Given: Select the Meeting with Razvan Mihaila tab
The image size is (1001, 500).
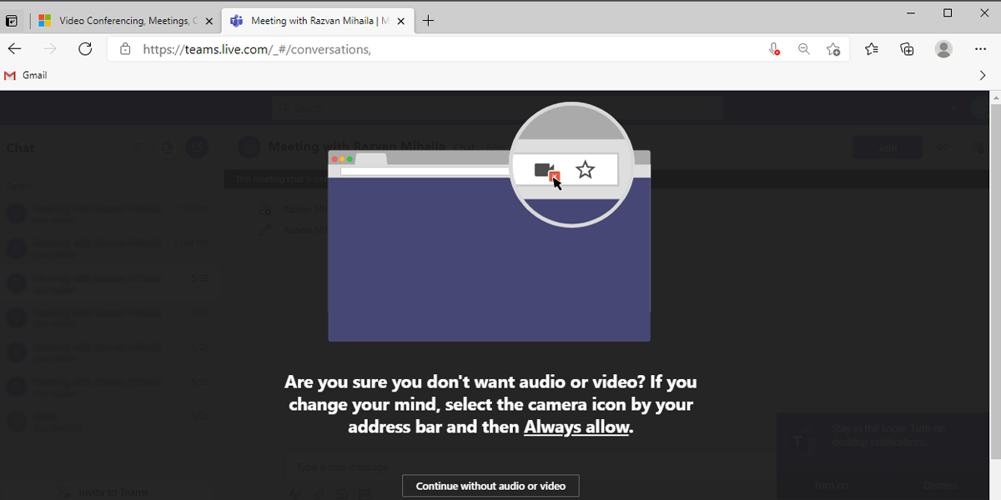Looking at the screenshot, I should [317, 21].
